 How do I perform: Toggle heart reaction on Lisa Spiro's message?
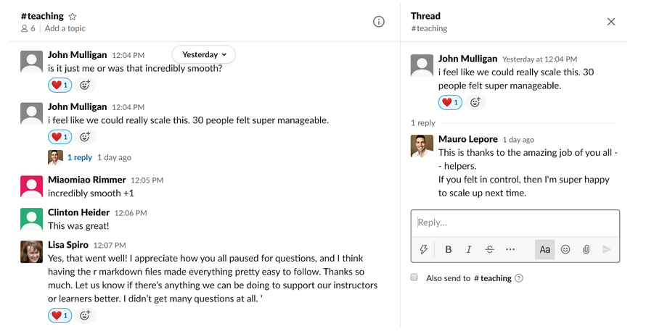click(60, 315)
